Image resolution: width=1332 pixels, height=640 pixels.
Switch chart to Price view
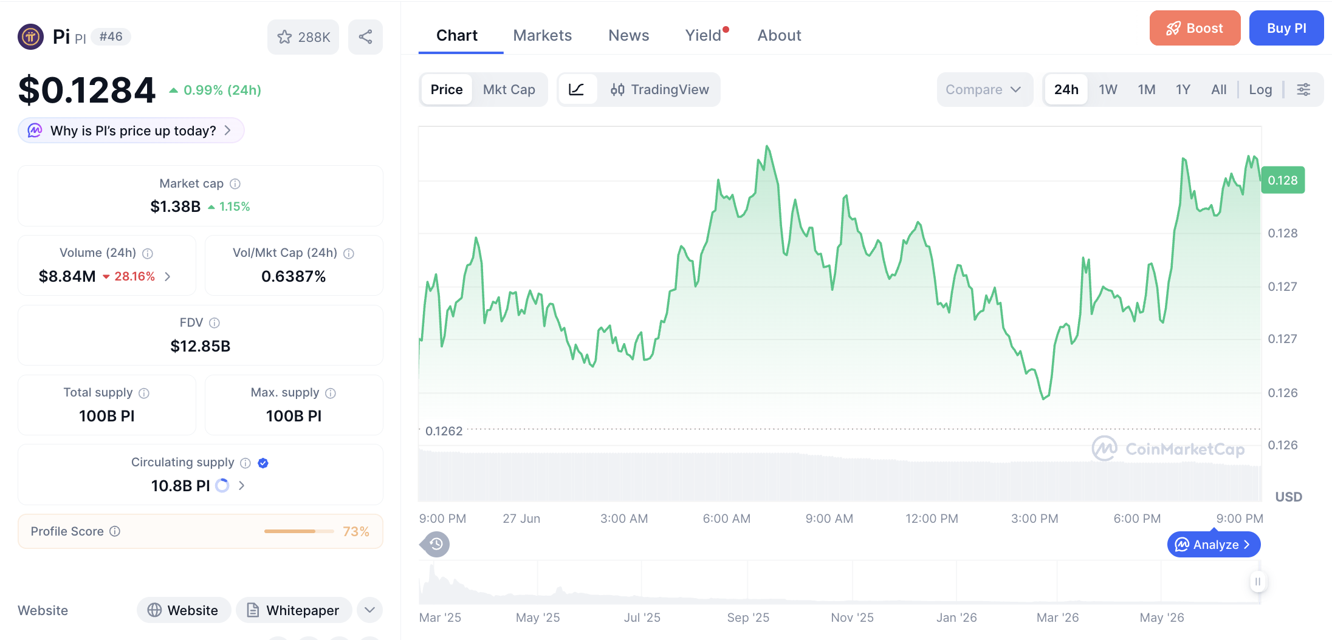coord(447,89)
